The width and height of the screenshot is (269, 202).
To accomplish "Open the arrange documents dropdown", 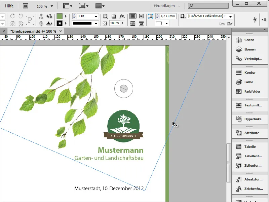I will (x=100, y=6).
